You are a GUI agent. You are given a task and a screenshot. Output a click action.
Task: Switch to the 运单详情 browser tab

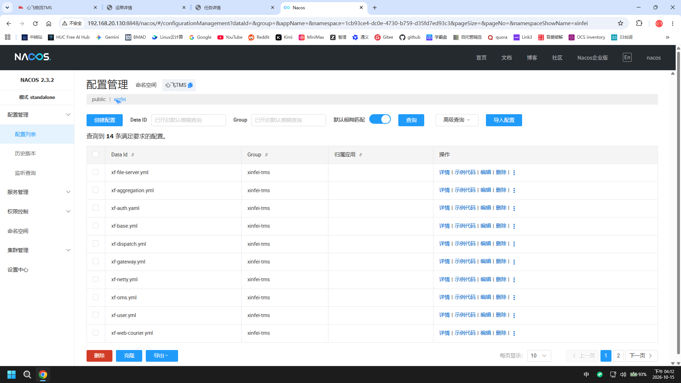(146, 7)
